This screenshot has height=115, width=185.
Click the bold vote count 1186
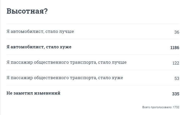(175, 48)
